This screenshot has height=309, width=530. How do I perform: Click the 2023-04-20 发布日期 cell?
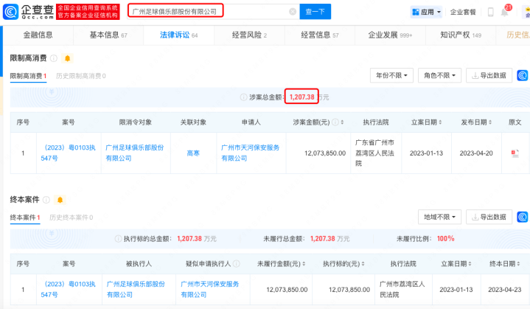click(x=476, y=153)
